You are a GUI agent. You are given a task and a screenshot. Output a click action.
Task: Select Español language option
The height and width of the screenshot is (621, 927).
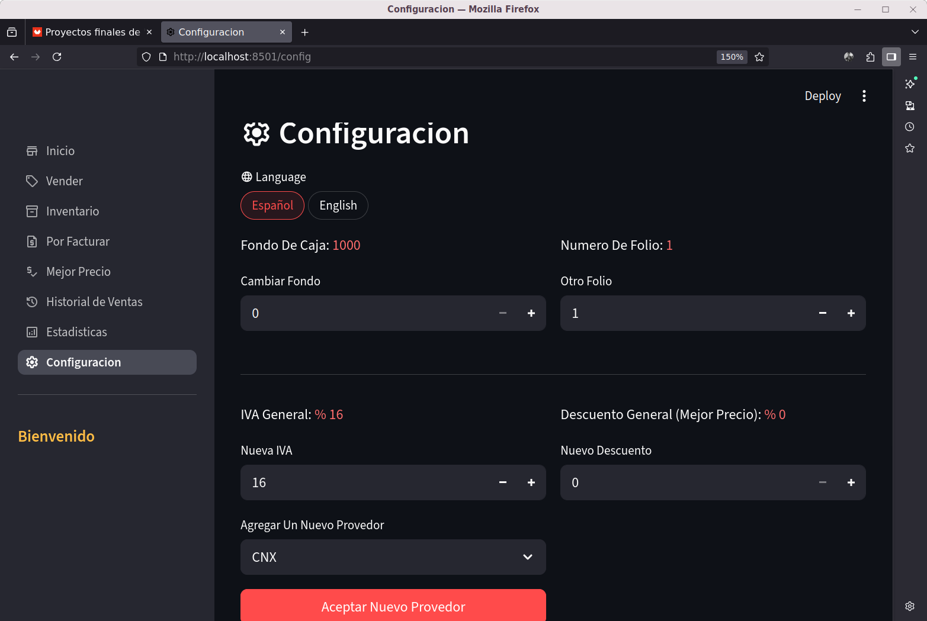272,205
